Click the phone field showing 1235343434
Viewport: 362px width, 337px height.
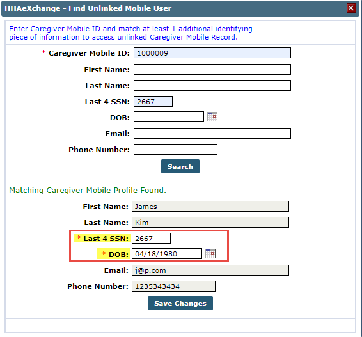coord(173,286)
